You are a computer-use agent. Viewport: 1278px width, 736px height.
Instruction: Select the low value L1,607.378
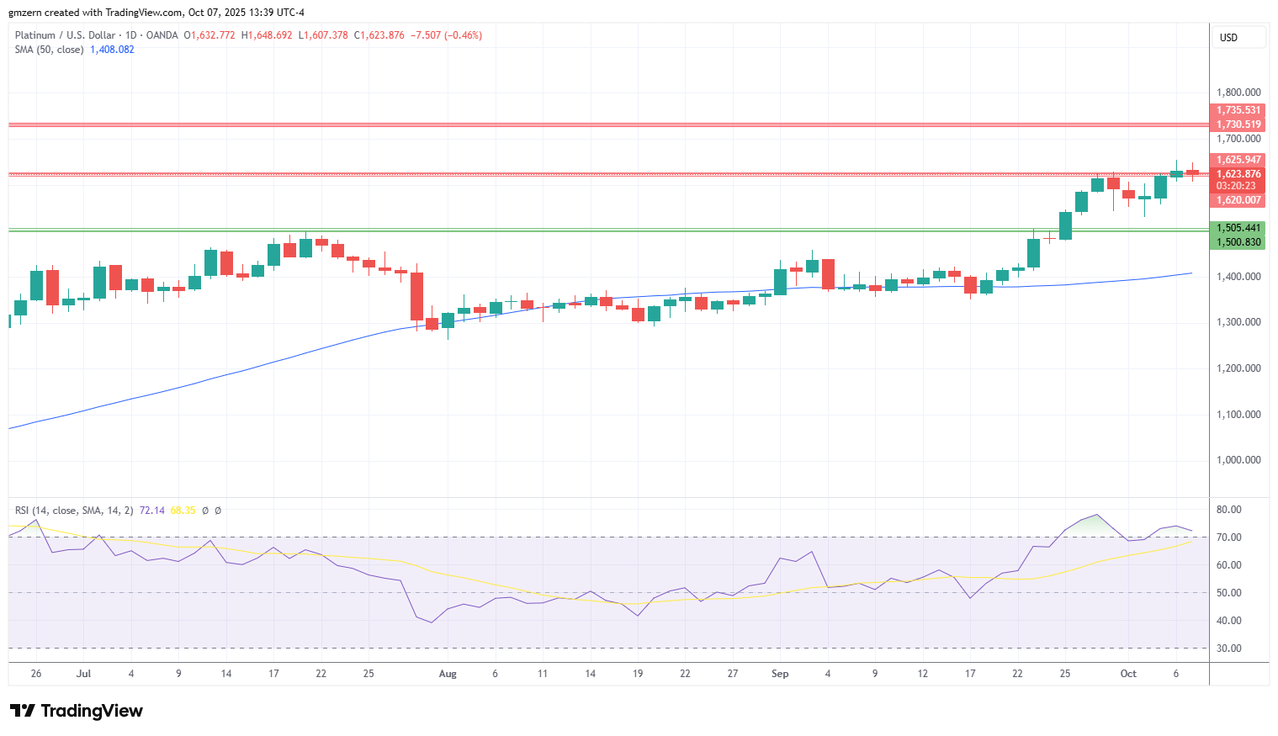(323, 35)
